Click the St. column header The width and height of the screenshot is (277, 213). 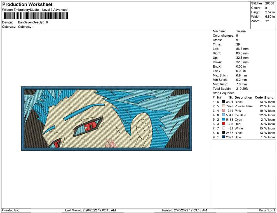(x=231, y=98)
